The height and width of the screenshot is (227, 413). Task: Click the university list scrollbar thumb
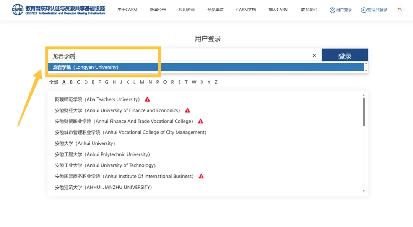coord(364,112)
